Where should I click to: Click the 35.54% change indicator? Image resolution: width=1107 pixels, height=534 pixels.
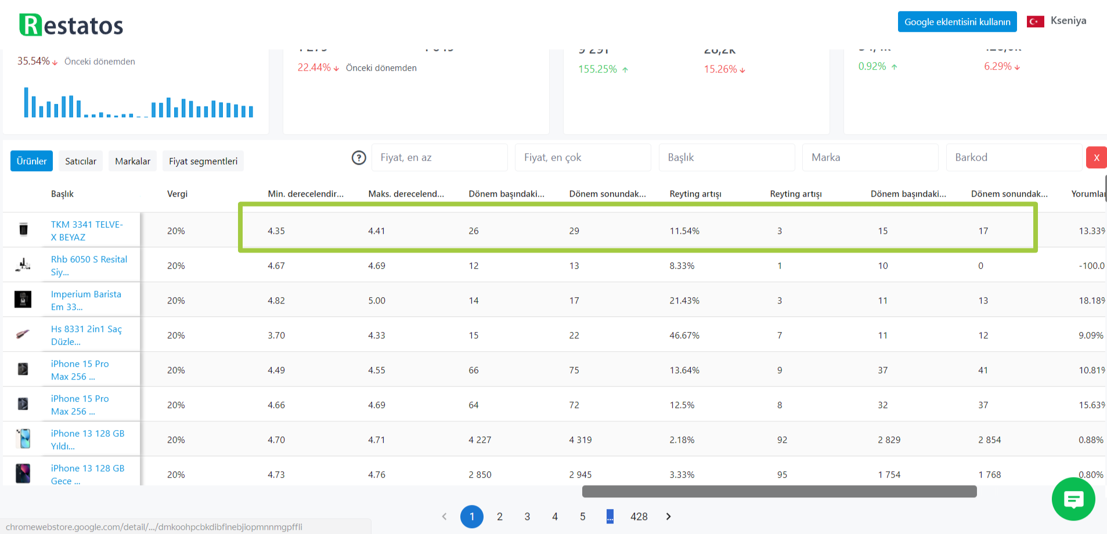(37, 61)
